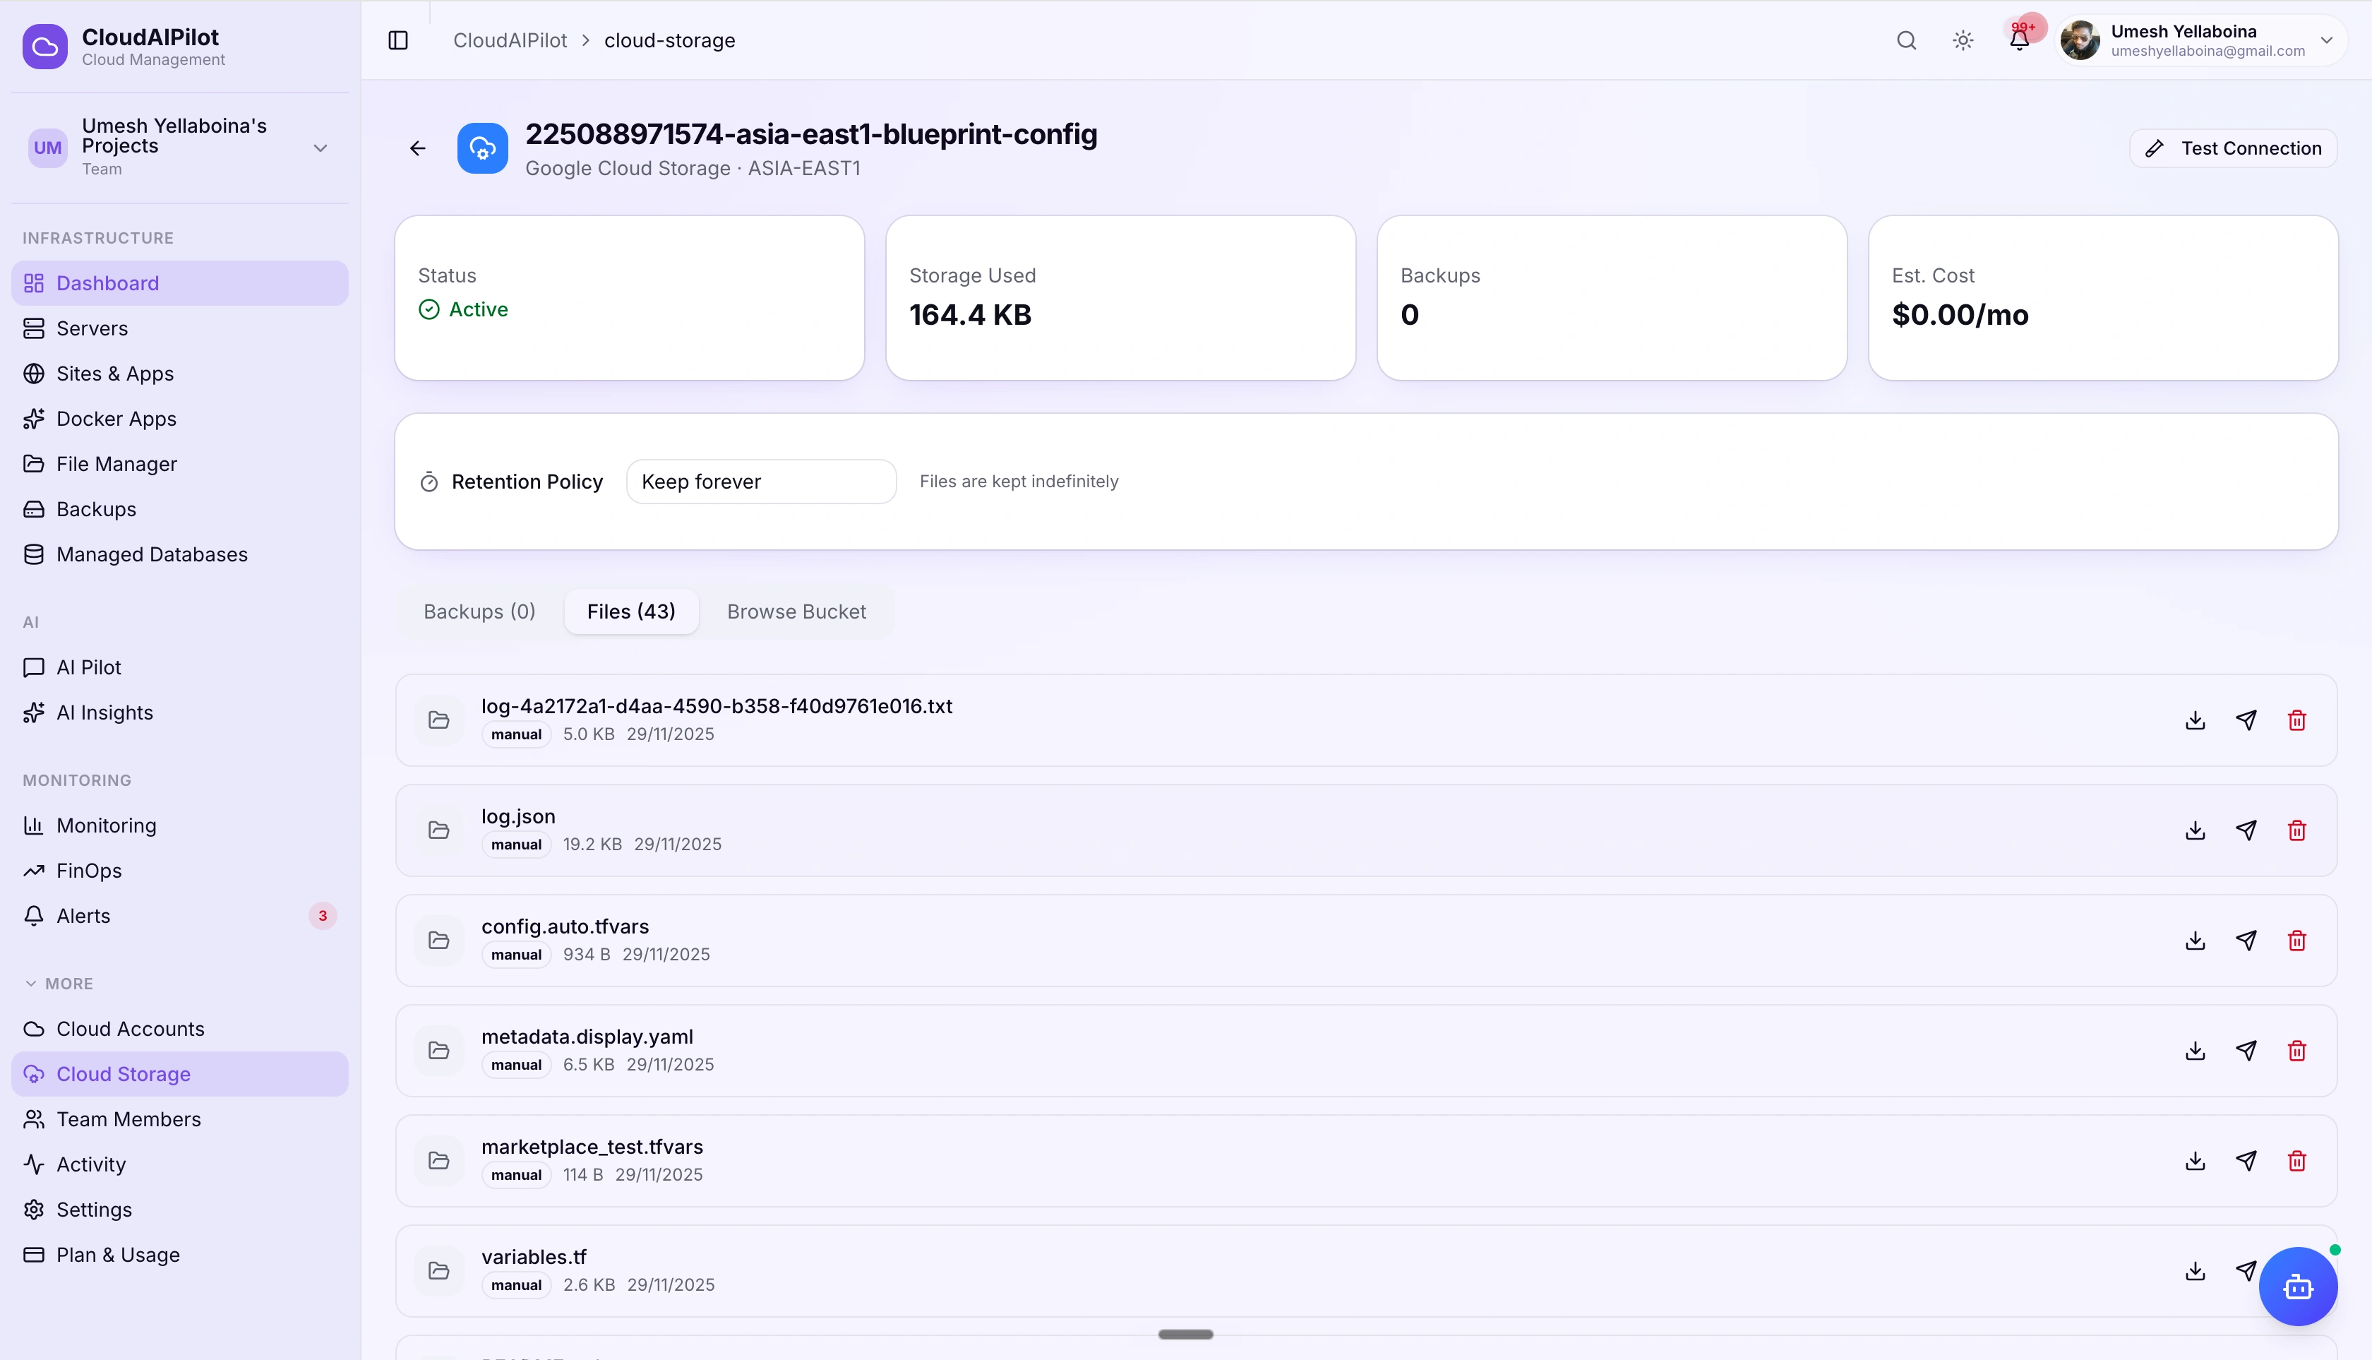Switch theme with the sun icon
The image size is (2372, 1360).
point(1963,40)
